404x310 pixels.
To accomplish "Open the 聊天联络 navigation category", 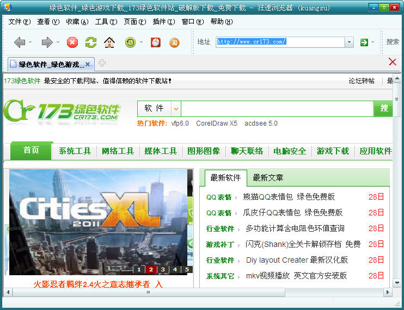I will coord(247,151).
